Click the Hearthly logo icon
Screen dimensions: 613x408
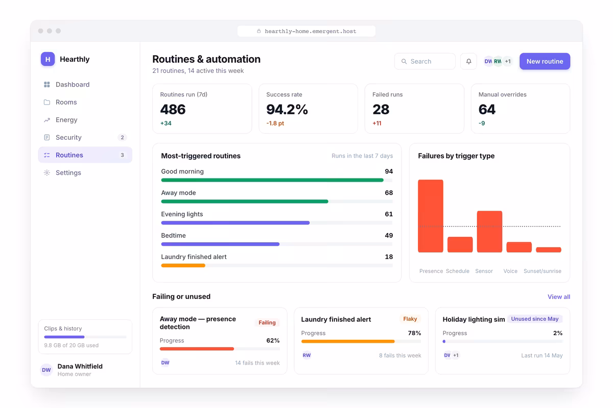pyautogui.click(x=48, y=59)
